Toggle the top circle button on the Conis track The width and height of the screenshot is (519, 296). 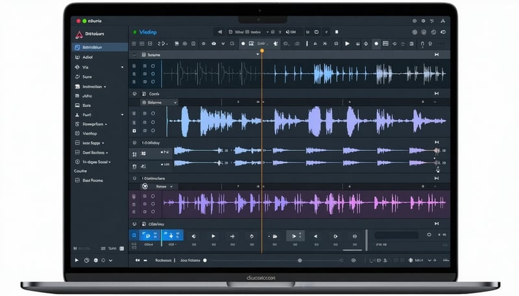click(153, 113)
